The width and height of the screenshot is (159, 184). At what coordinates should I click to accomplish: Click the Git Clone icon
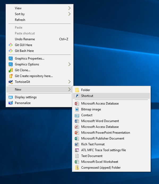[11, 70]
